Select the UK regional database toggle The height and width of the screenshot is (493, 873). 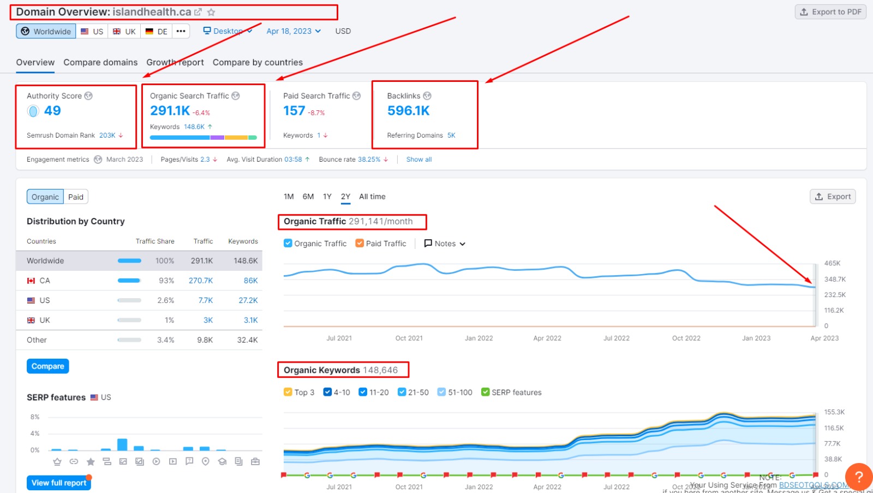[124, 31]
